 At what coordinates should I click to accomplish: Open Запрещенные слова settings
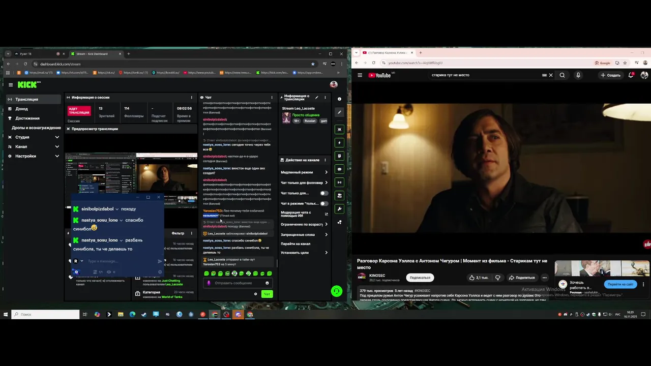304,235
